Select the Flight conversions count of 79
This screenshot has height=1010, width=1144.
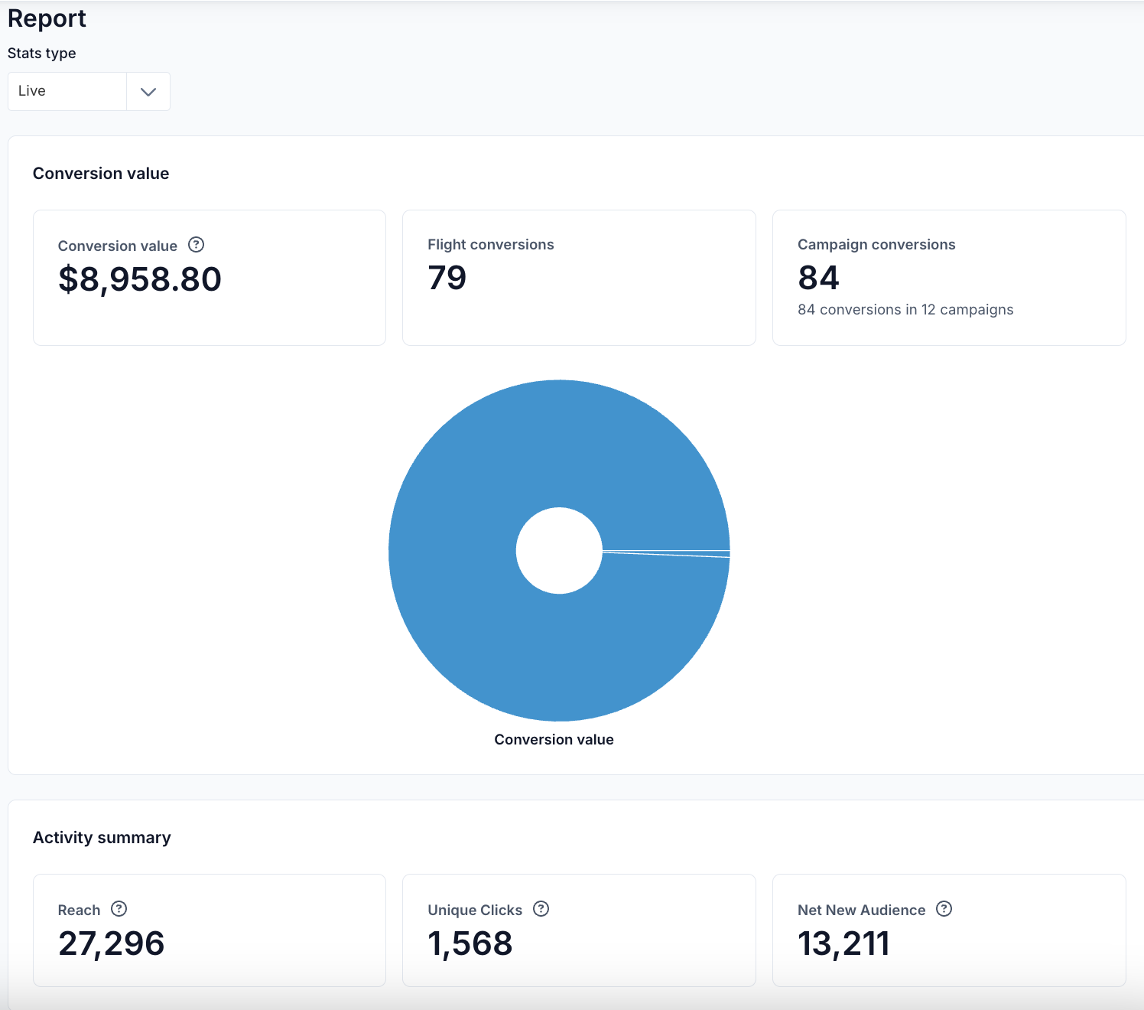point(447,278)
